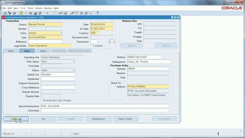
Task: Click the Sales Credits button
Action: tap(126, 119)
